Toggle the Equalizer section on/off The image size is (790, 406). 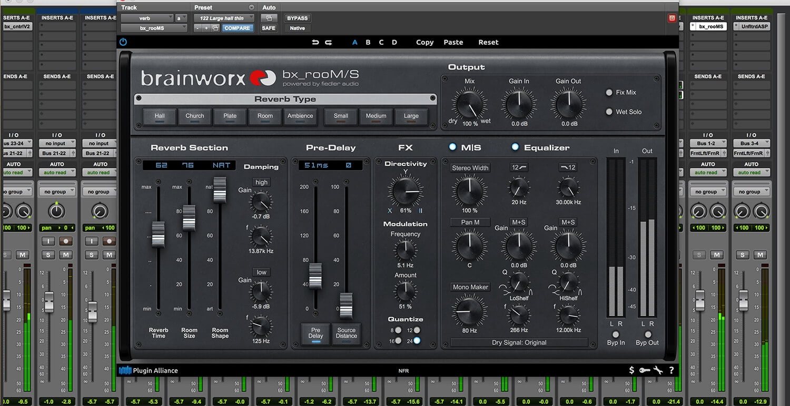tap(515, 147)
